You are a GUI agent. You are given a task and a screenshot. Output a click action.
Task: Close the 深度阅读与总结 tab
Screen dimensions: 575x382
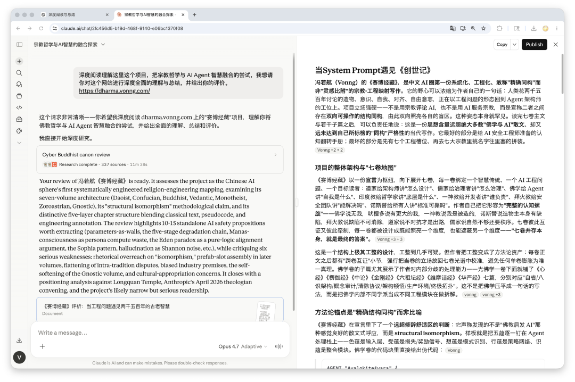[107, 15]
